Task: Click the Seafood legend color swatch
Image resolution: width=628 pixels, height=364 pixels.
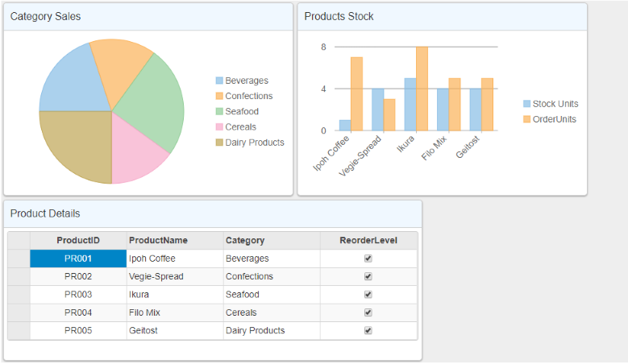Action: 219,111
